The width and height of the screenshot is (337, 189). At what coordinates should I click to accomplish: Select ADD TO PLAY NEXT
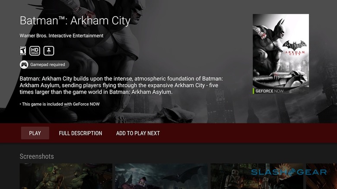tap(138, 133)
